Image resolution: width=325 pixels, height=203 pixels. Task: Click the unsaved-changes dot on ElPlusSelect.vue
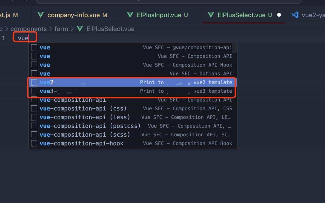click(279, 15)
